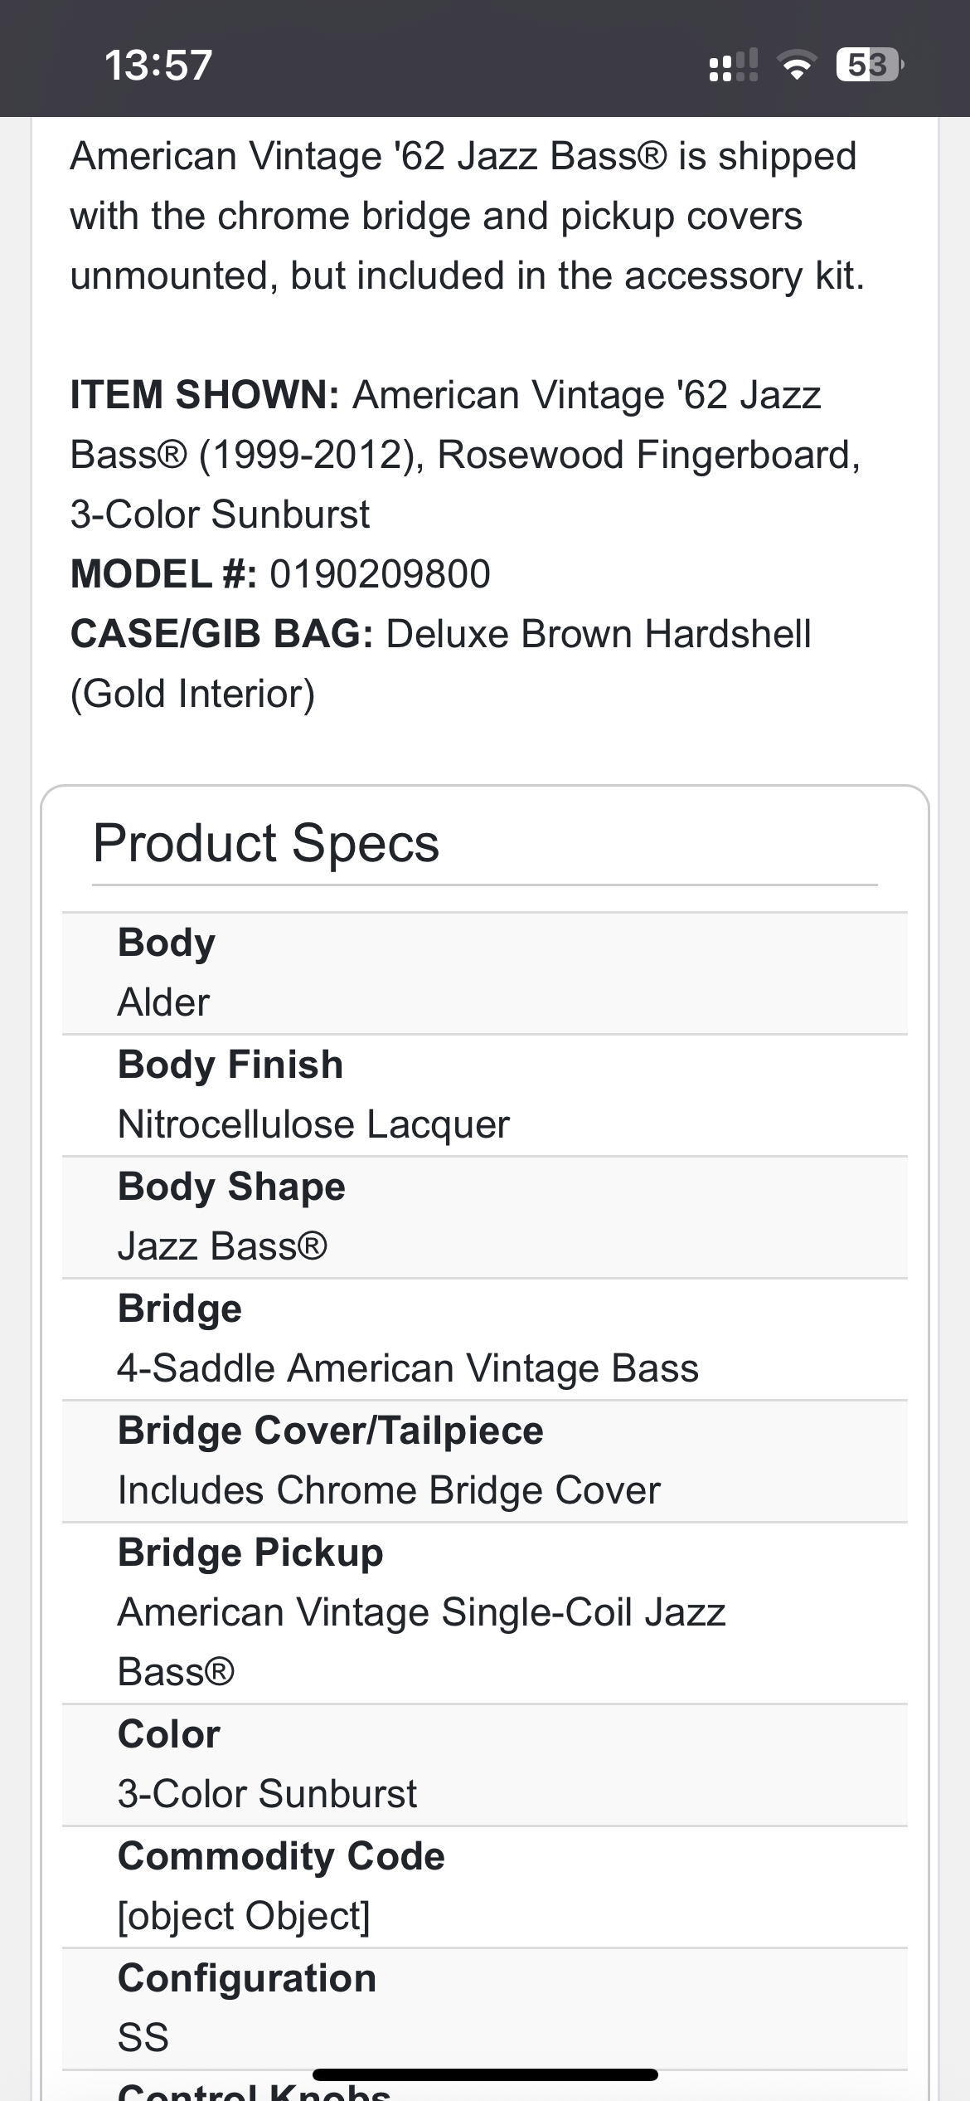Select the Body Shape spec label
Screen dimensions: 970x2101
coord(231,1187)
